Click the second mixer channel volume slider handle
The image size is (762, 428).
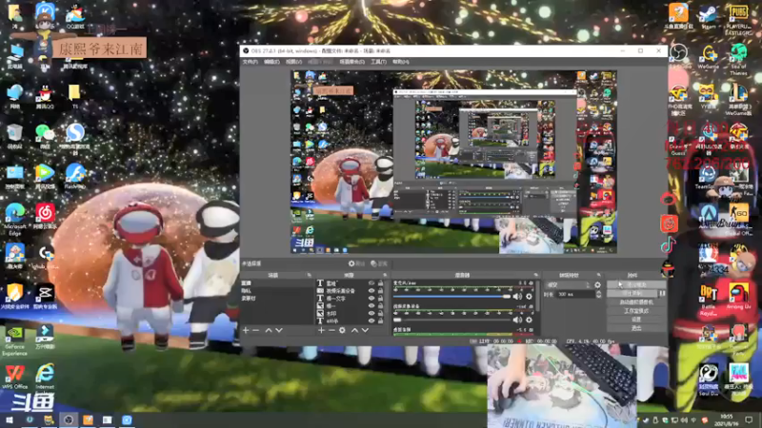397,320
